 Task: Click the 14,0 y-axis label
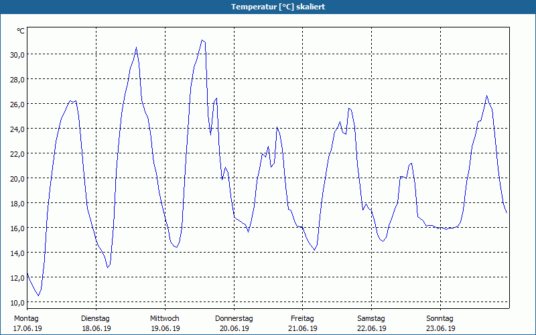pyautogui.click(x=17, y=253)
